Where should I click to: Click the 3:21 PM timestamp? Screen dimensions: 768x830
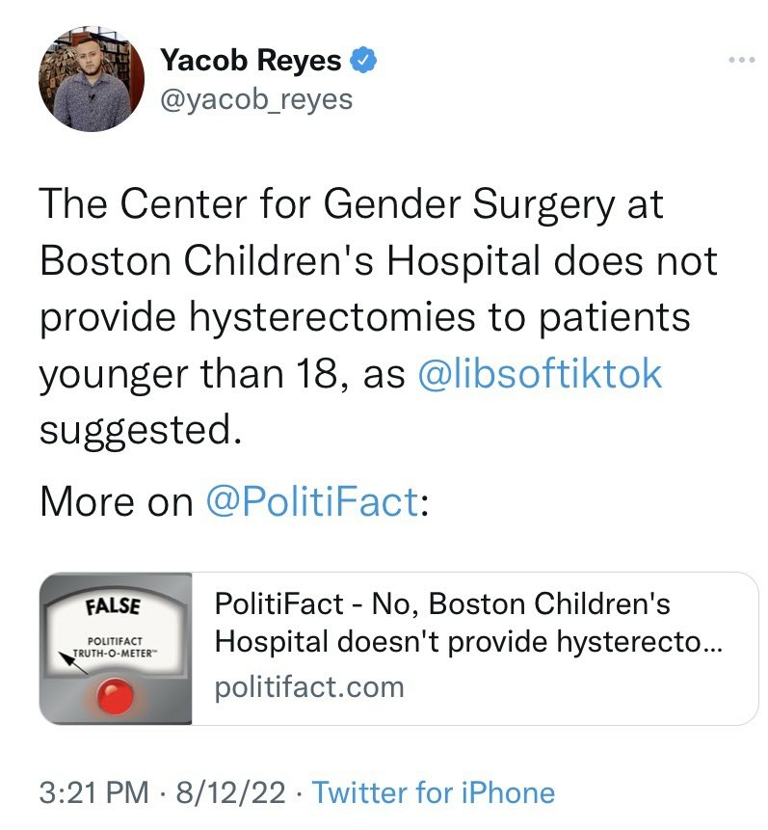[x=93, y=792]
